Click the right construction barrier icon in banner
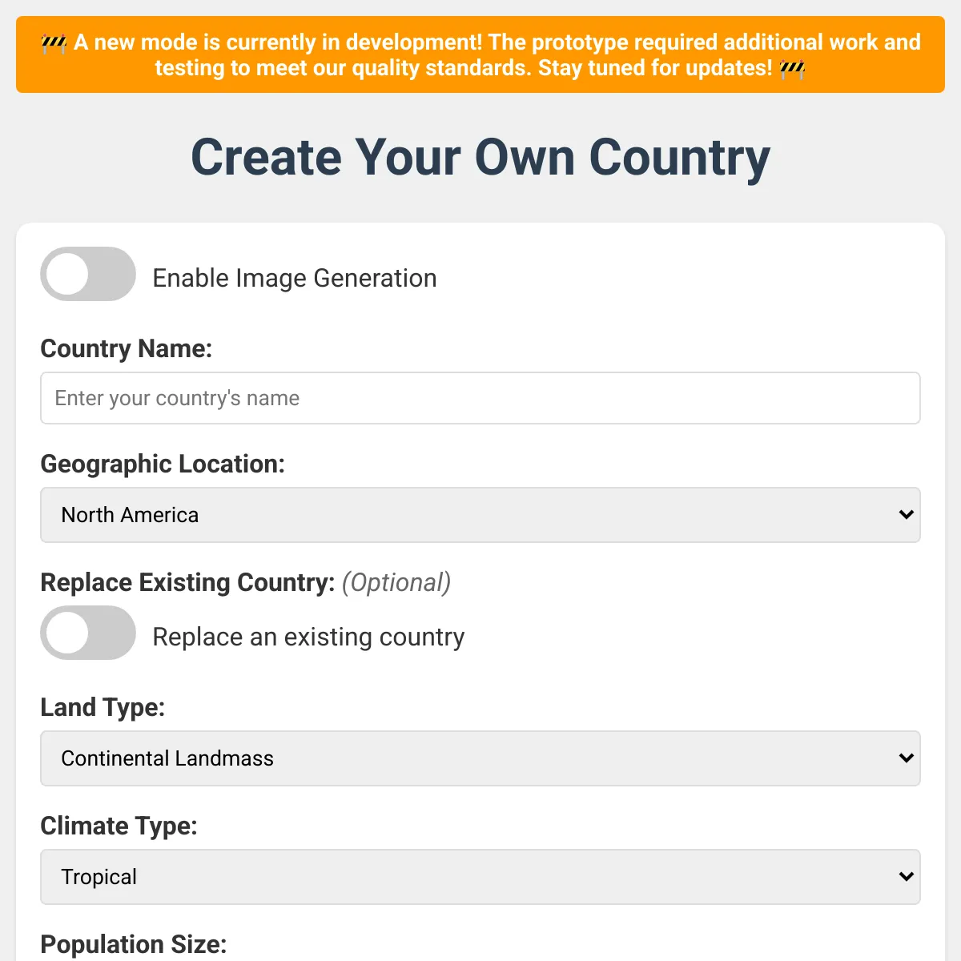 [x=794, y=69]
